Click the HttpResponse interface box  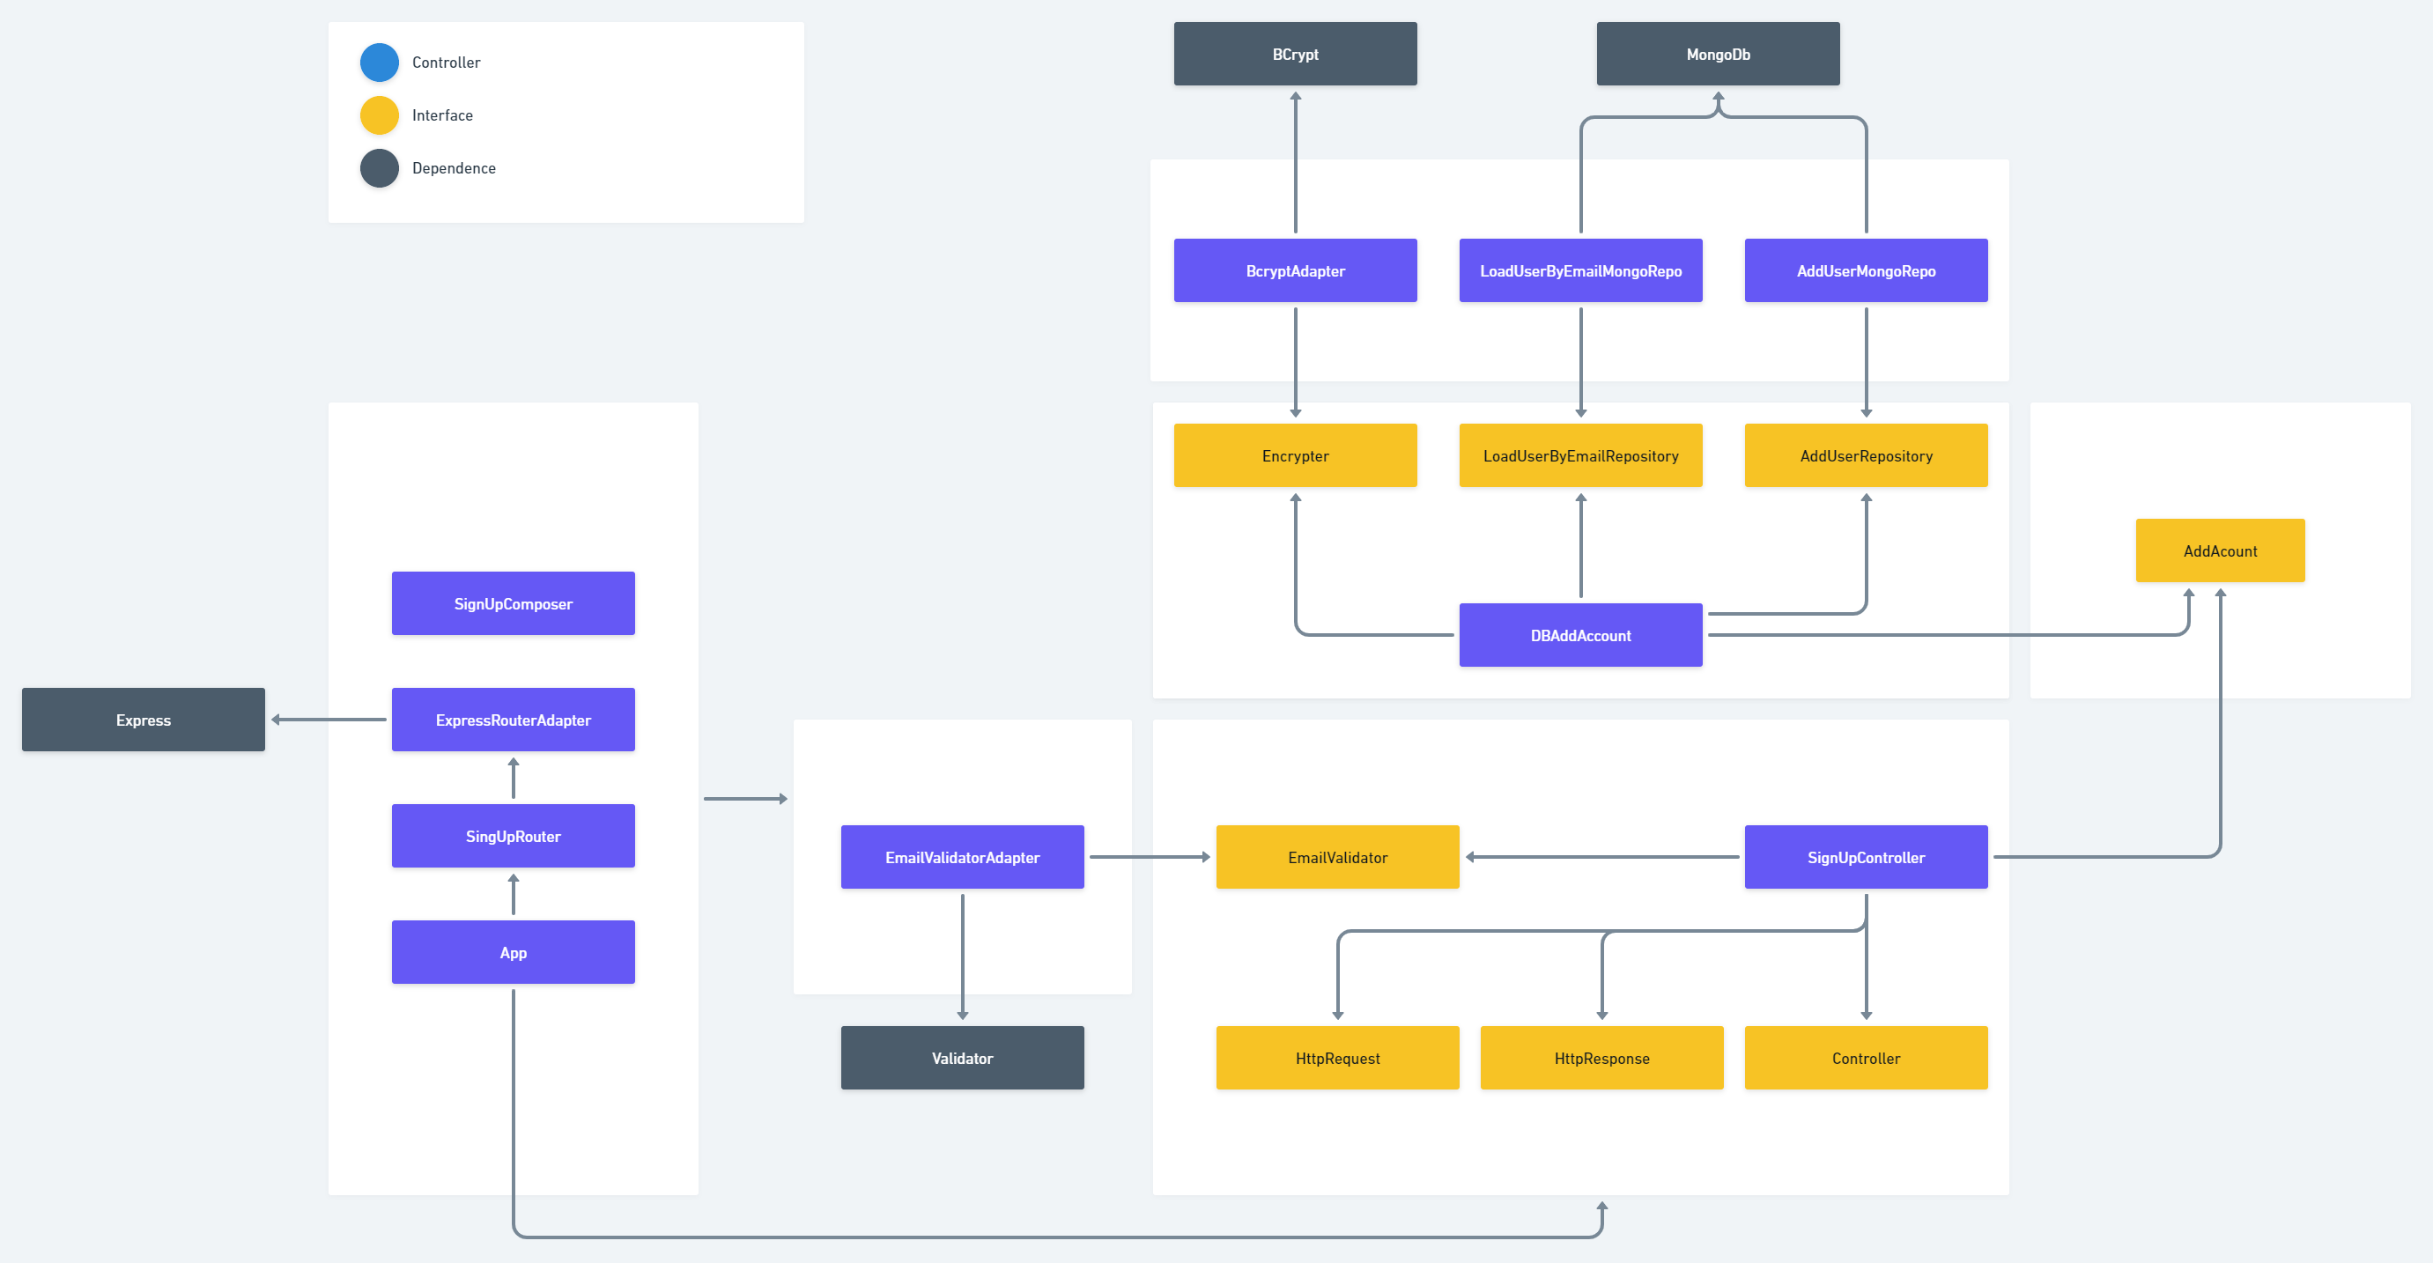1601,1058
